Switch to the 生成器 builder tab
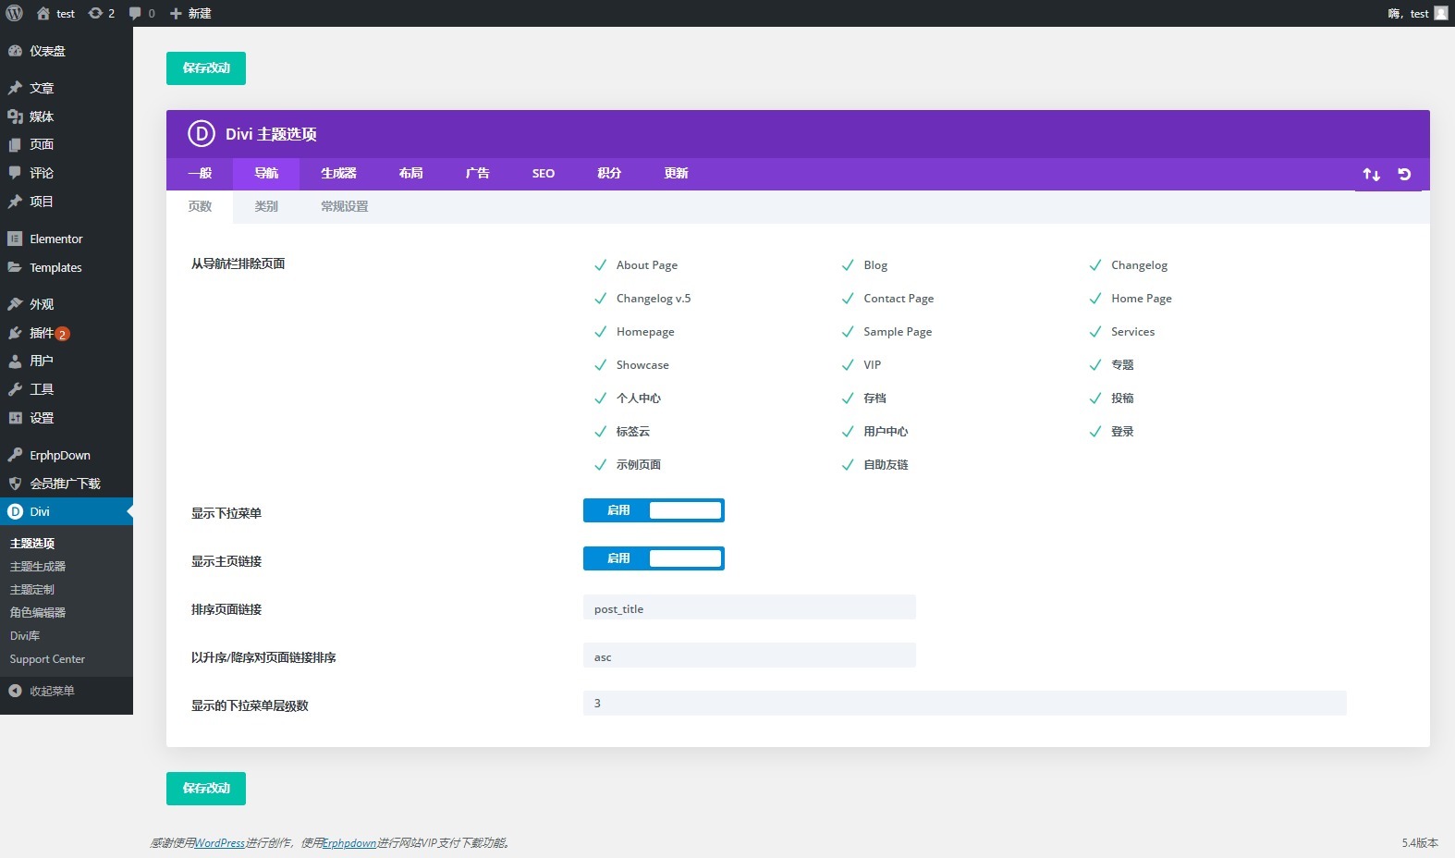1455x858 pixels. (x=338, y=174)
